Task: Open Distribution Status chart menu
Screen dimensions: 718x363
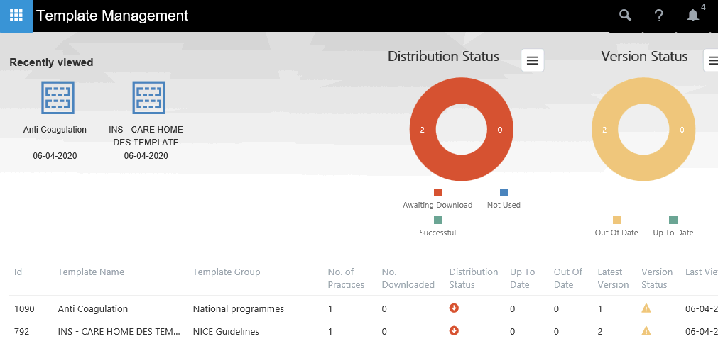Action: (x=533, y=60)
